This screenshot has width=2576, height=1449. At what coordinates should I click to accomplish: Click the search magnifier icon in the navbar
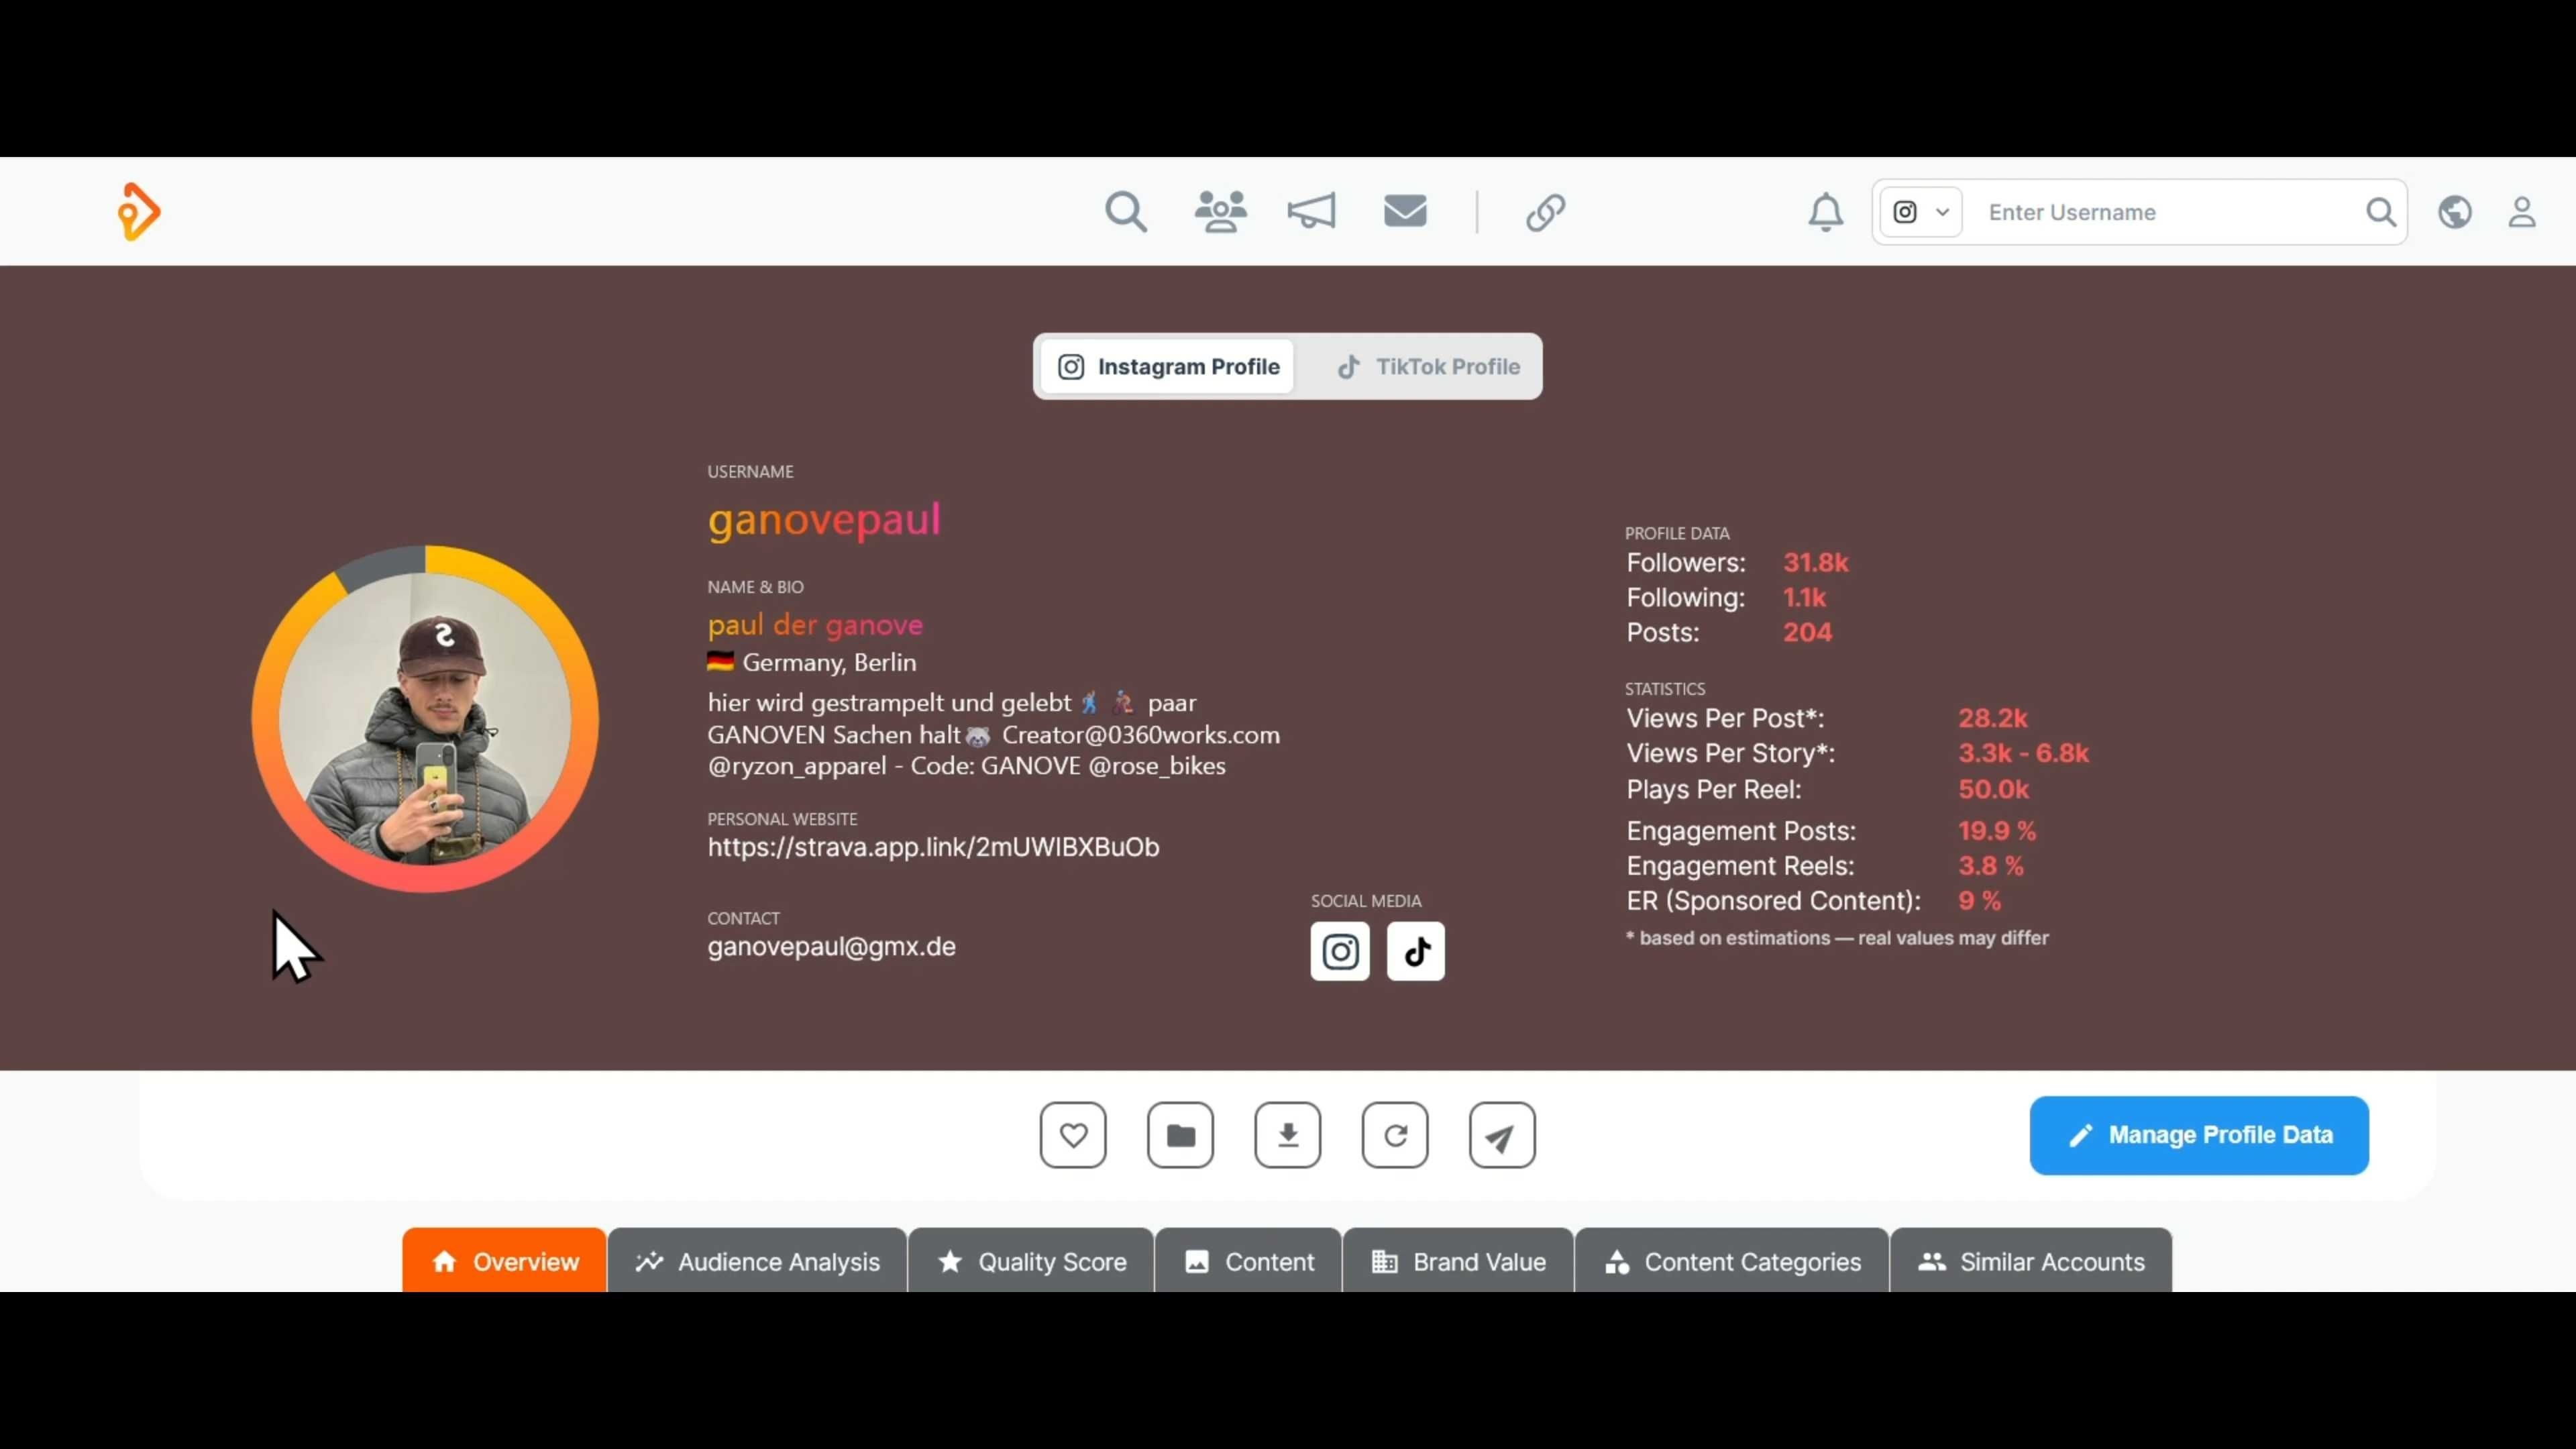click(x=1125, y=212)
